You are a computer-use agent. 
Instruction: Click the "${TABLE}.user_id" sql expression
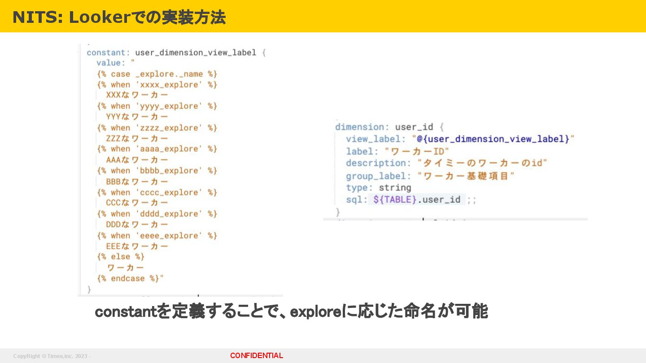click(x=417, y=199)
